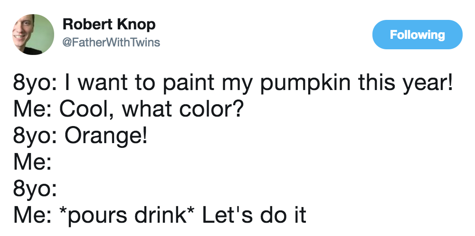Open the @FatherWithTwins handle link

click(111, 42)
